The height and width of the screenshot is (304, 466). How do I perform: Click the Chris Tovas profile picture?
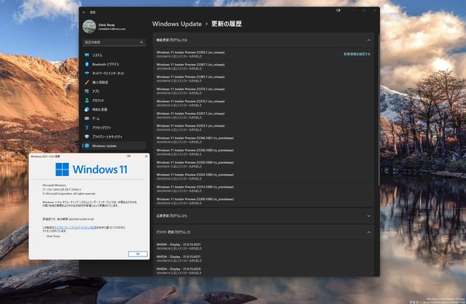(x=89, y=26)
